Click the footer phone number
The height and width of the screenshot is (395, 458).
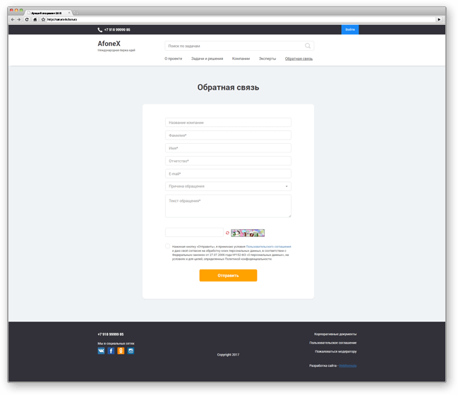click(x=111, y=334)
